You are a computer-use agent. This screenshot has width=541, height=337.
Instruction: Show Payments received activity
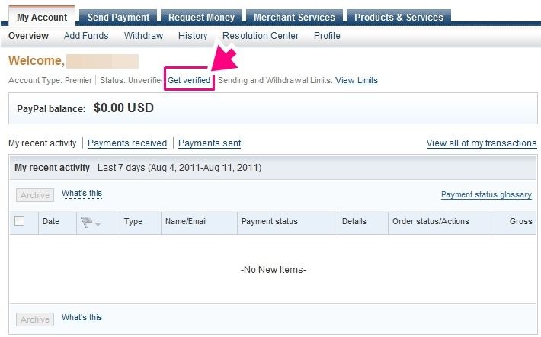pyautogui.click(x=127, y=143)
